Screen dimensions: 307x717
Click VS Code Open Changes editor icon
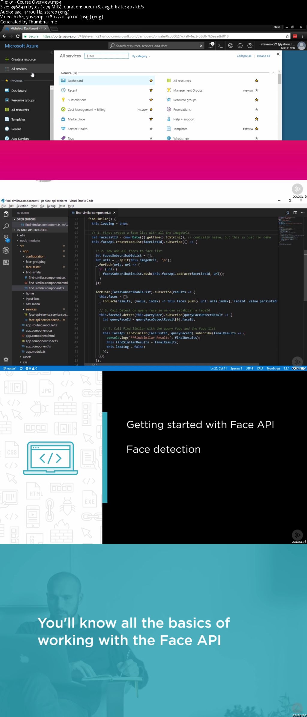point(288,213)
